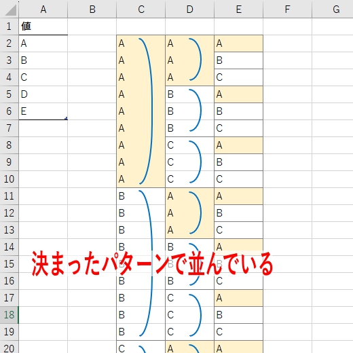Select column A header
The height and width of the screenshot is (353, 353).
tap(43, 9)
